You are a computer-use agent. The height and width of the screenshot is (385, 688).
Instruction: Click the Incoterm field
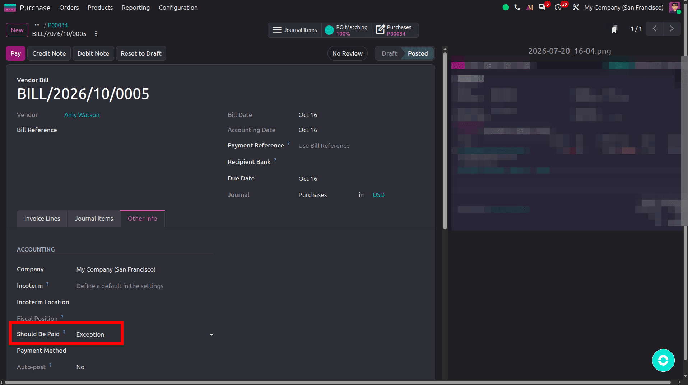pos(145,286)
